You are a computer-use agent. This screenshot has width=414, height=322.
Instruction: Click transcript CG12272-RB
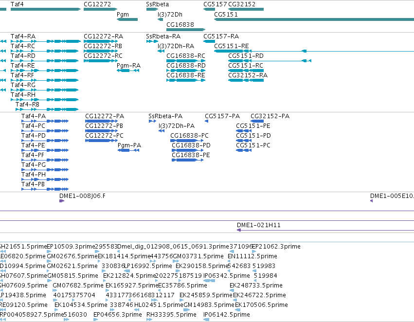[x=101, y=51]
